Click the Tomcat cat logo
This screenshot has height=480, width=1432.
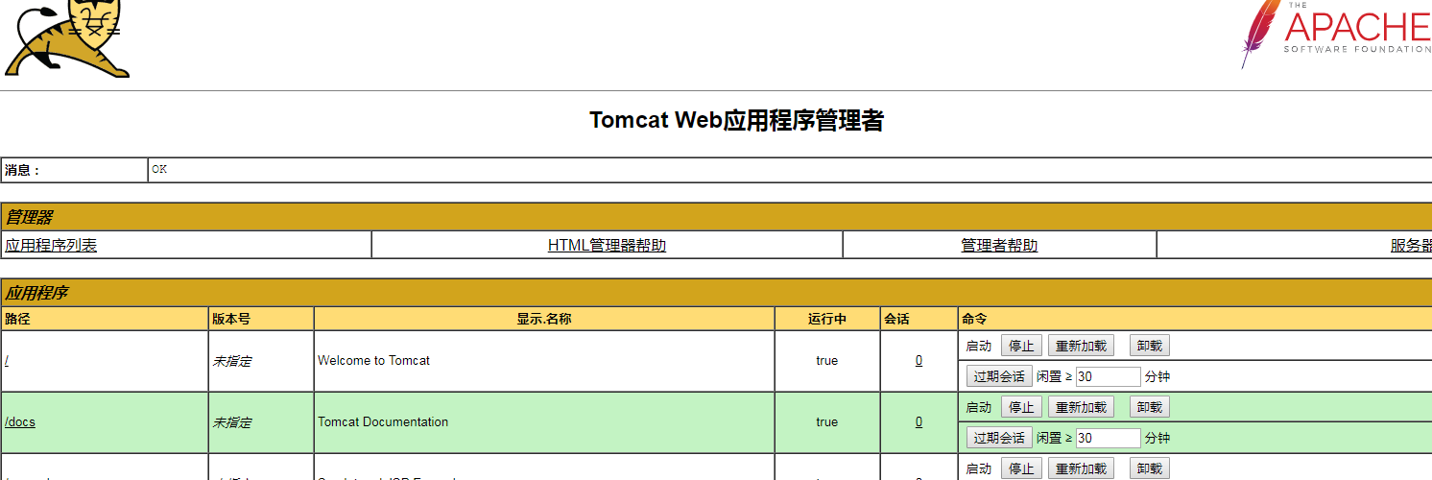coord(66,38)
